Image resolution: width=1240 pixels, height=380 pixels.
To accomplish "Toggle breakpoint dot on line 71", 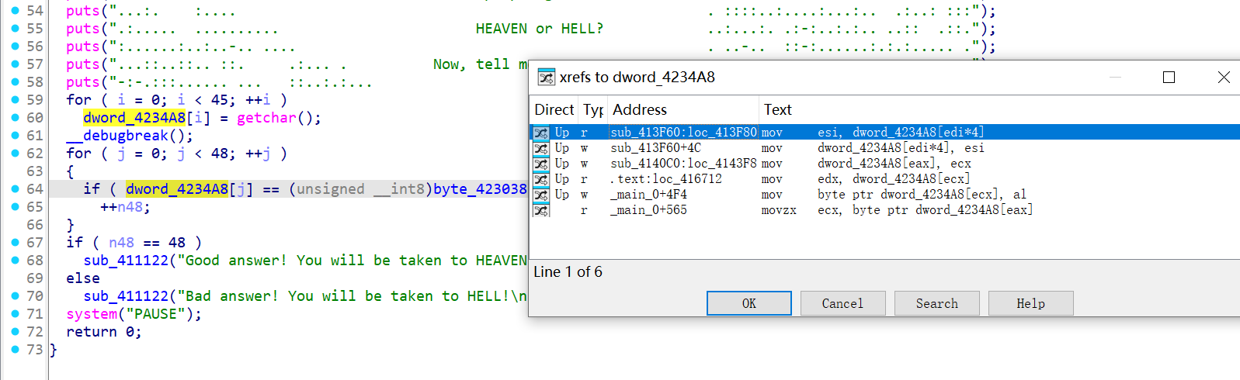I will (x=16, y=313).
